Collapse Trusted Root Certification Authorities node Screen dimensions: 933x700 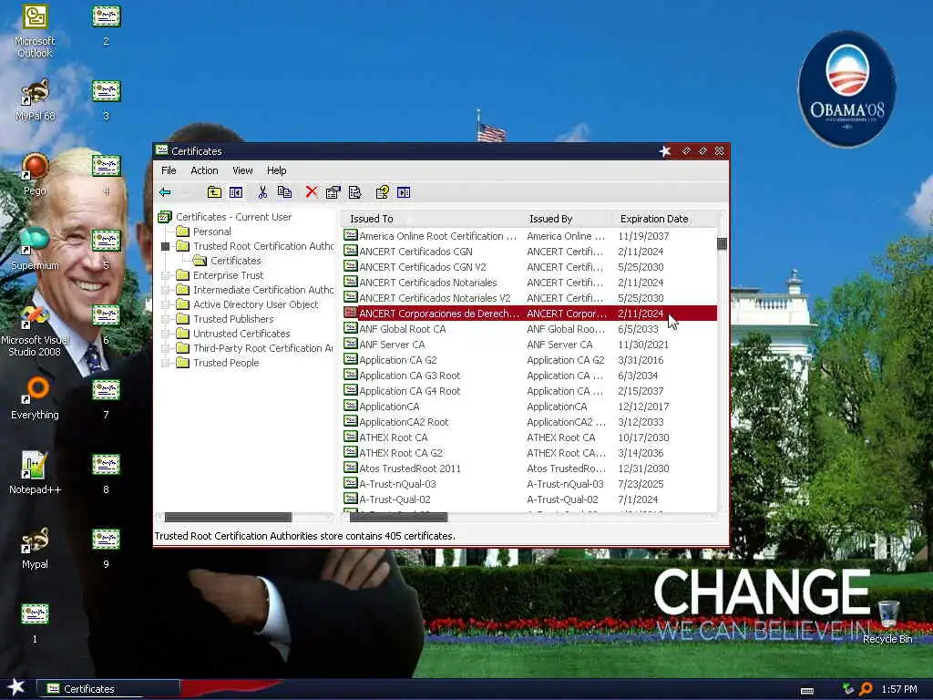pyautogui.click(x=166, y=246)
